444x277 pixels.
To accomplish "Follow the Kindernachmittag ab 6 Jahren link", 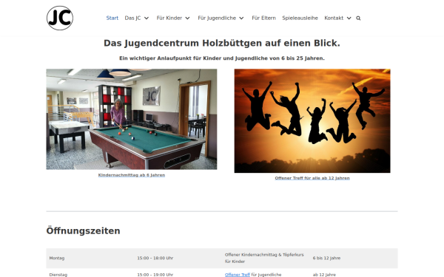I will (132, 175).
